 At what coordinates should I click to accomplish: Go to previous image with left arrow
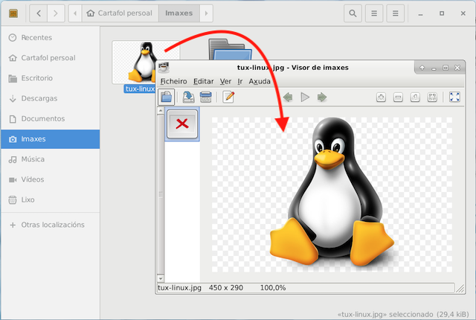[x=287, y=97]
